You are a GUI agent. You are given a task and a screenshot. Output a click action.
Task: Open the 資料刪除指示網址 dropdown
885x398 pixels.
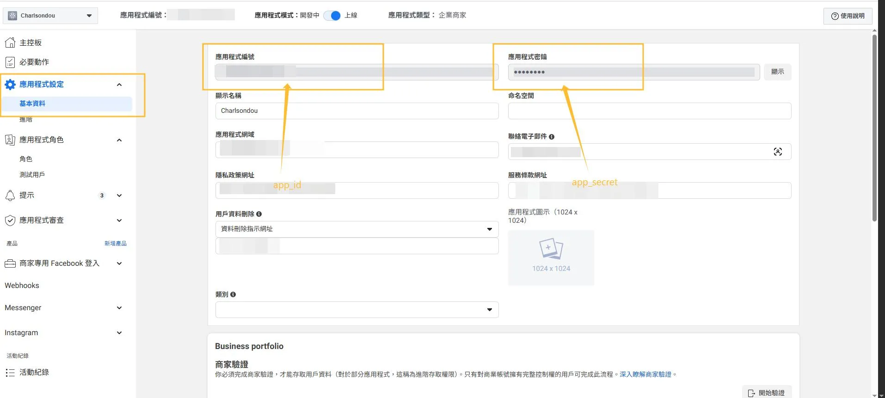pos(357,229)
